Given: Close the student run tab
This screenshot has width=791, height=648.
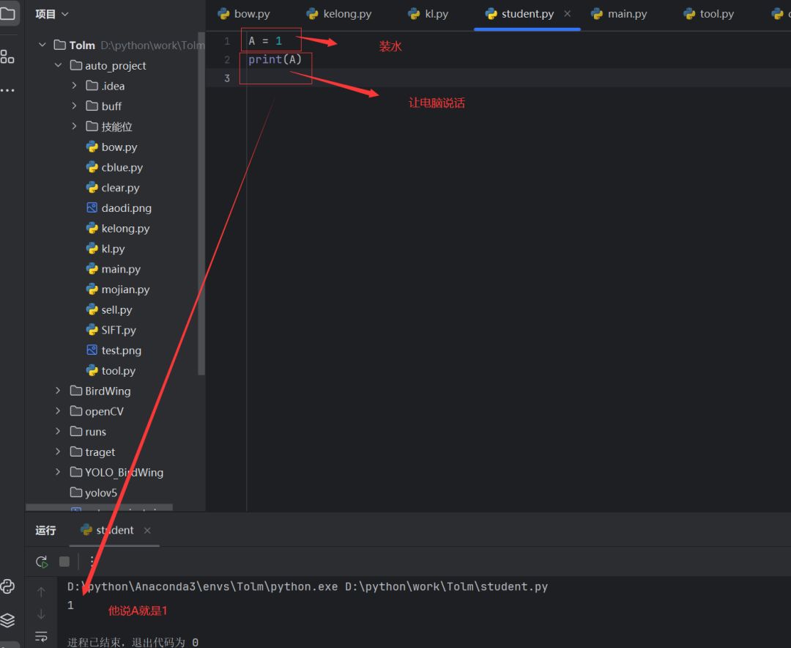Looking at the screenshot, I should point(147,530).
